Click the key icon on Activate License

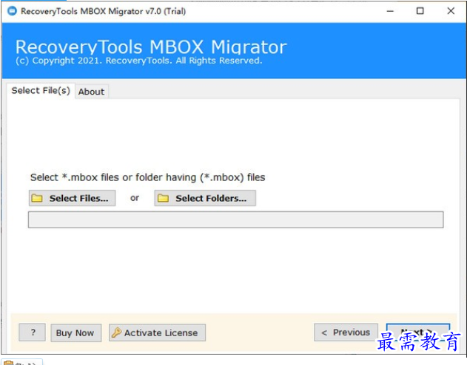pos(116,332)
